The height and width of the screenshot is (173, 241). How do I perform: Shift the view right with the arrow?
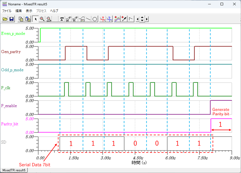[147, 19]
